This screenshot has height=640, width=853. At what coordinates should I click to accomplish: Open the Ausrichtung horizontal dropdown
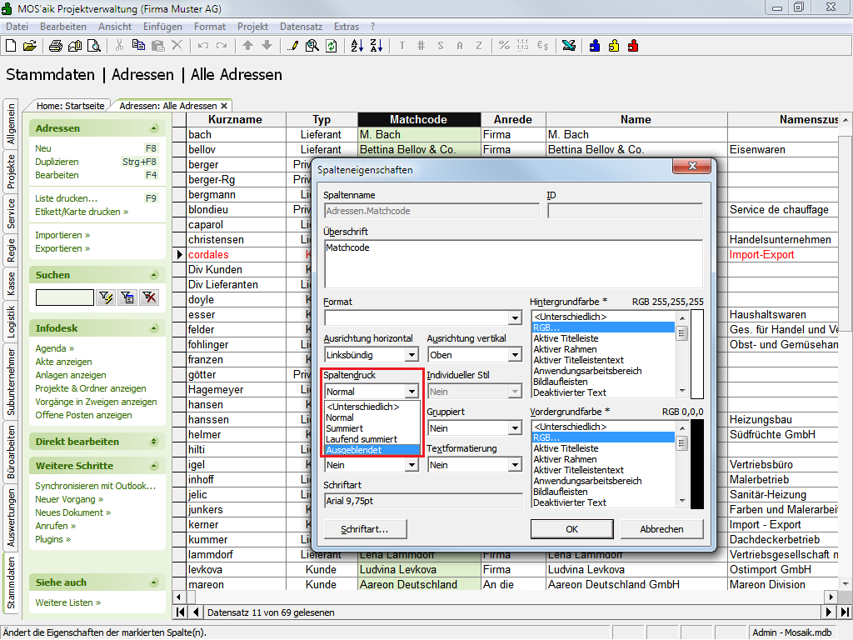[x=411, y=355]
